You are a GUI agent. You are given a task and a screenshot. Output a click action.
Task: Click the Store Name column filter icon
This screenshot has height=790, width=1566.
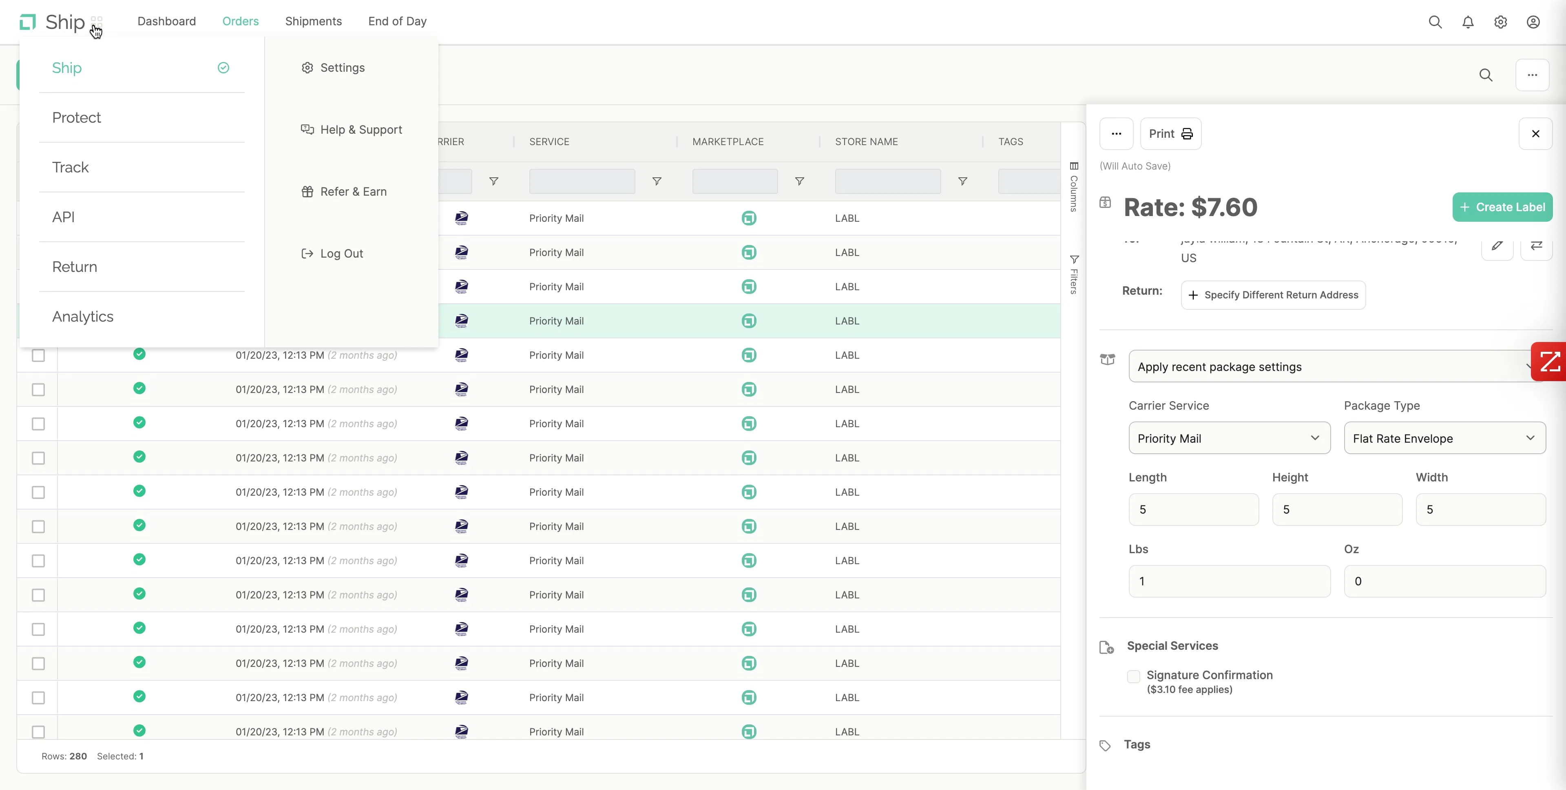click(962, 181)
